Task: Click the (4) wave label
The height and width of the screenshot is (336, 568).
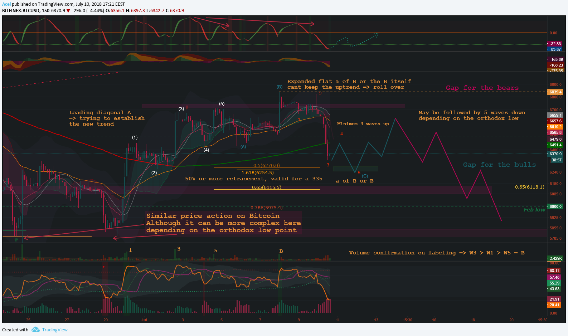Action: tap(206, 150)
